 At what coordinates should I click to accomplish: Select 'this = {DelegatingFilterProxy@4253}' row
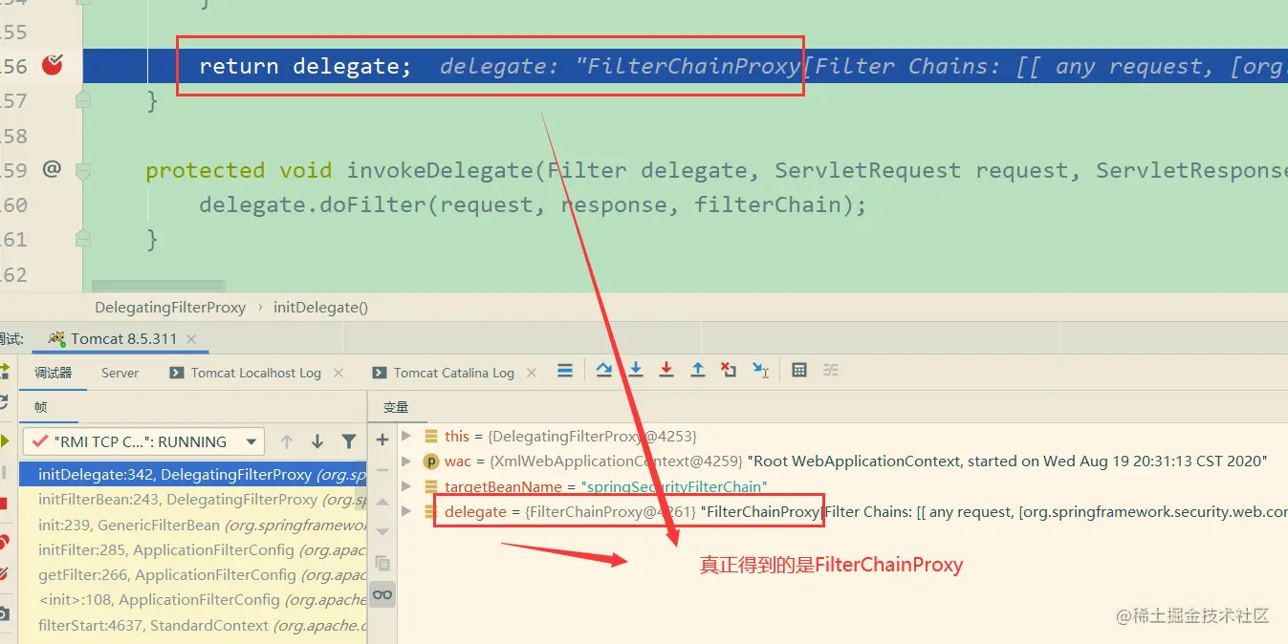coord(570,436)
